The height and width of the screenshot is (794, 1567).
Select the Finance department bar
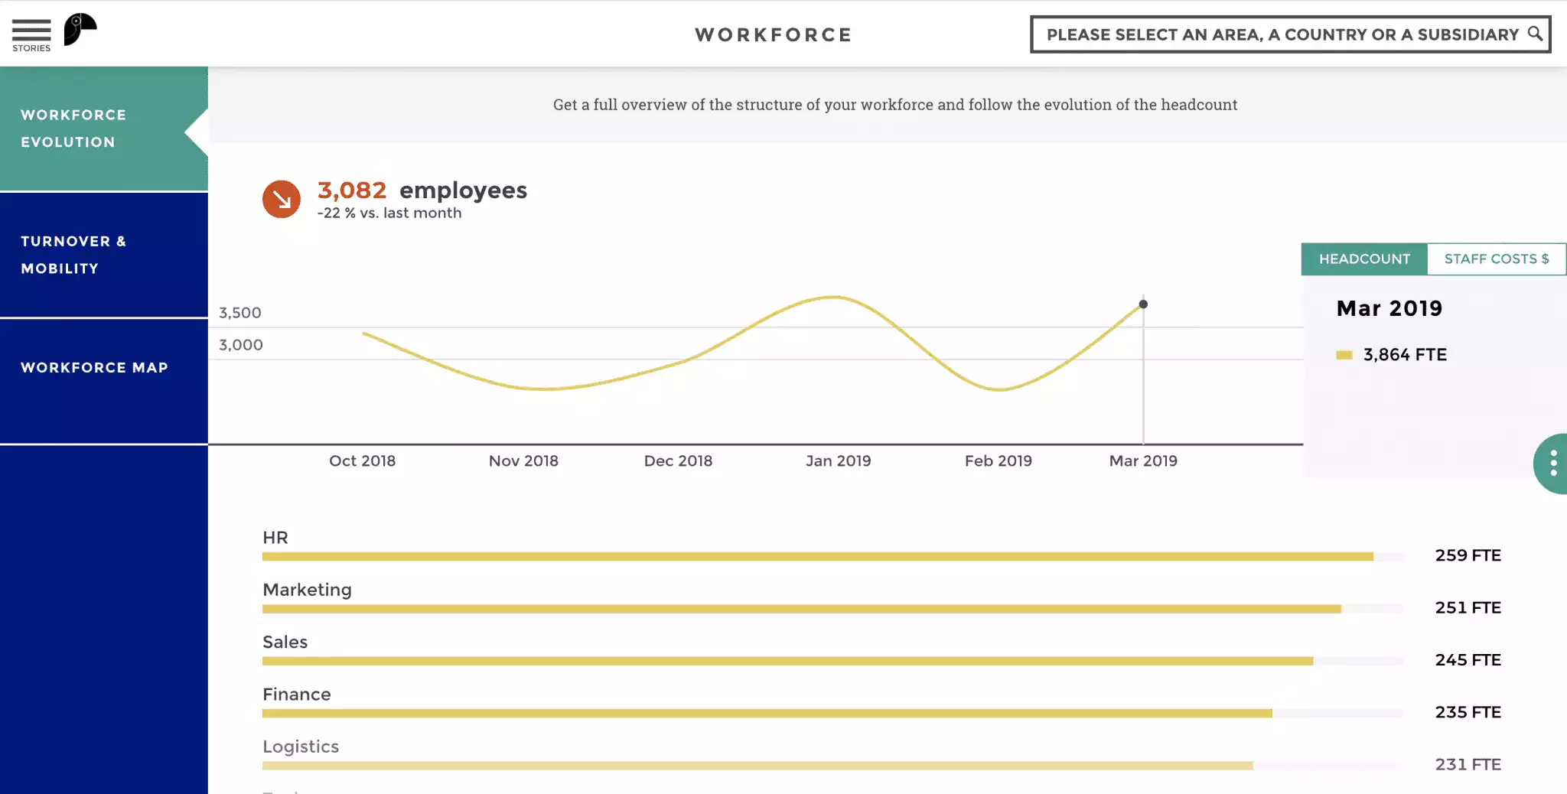pos(767,713)
